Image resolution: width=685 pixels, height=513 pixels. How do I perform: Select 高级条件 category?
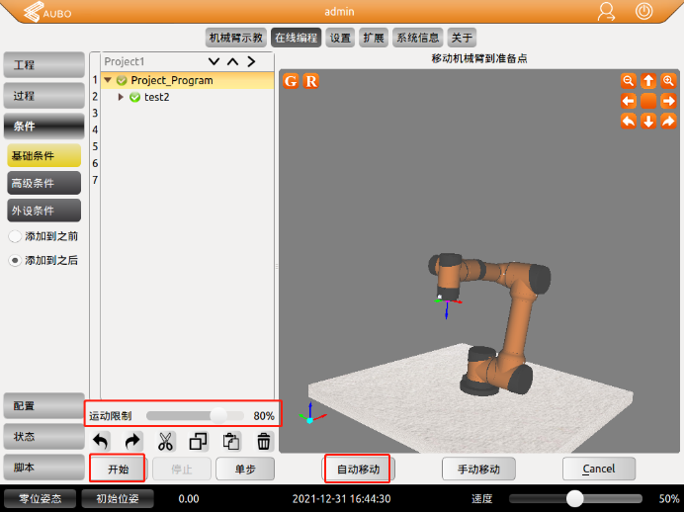[x=44, y=183]
